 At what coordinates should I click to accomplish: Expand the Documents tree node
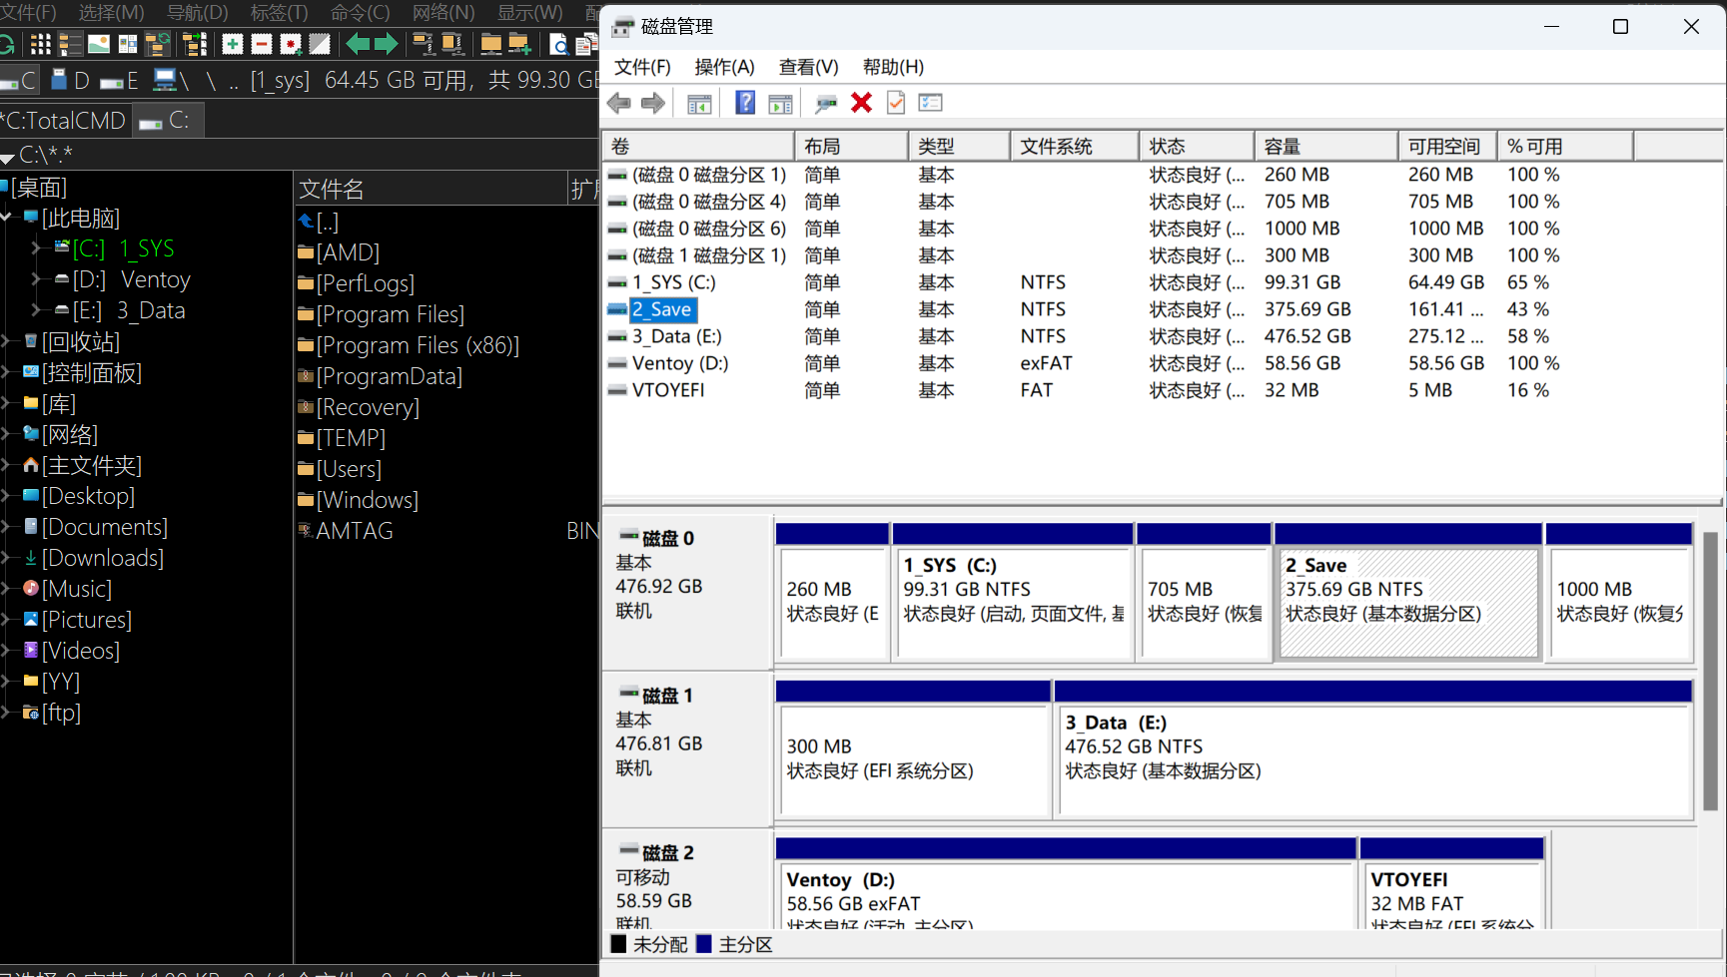coord(6,527)
